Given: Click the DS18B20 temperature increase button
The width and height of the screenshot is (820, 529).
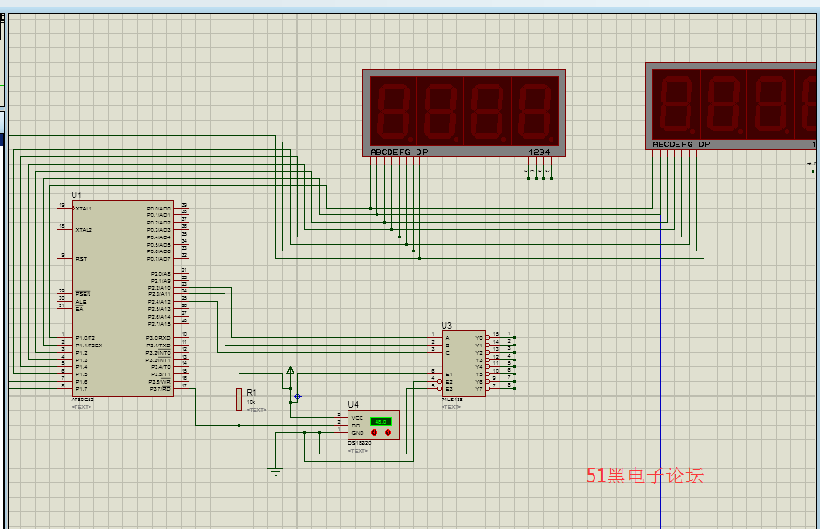Looking at the screenshot, I should click(388, 433).
